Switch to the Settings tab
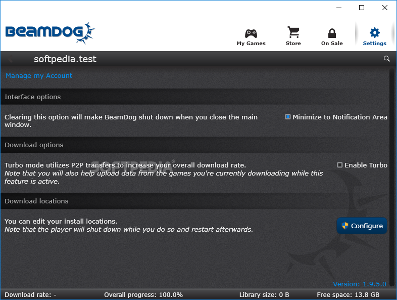 tap(374, 37)
